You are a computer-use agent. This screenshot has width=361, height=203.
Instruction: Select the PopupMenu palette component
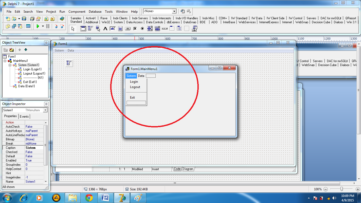coord(98,29)
